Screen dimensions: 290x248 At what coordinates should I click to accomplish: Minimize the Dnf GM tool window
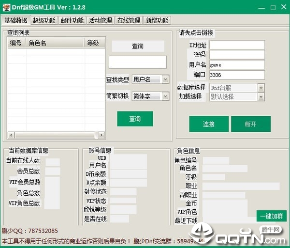261,8
